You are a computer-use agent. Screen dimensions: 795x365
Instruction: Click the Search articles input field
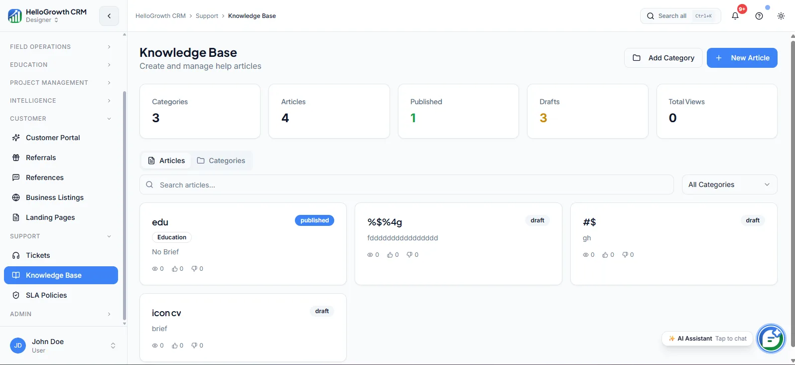tap(406, 184)
